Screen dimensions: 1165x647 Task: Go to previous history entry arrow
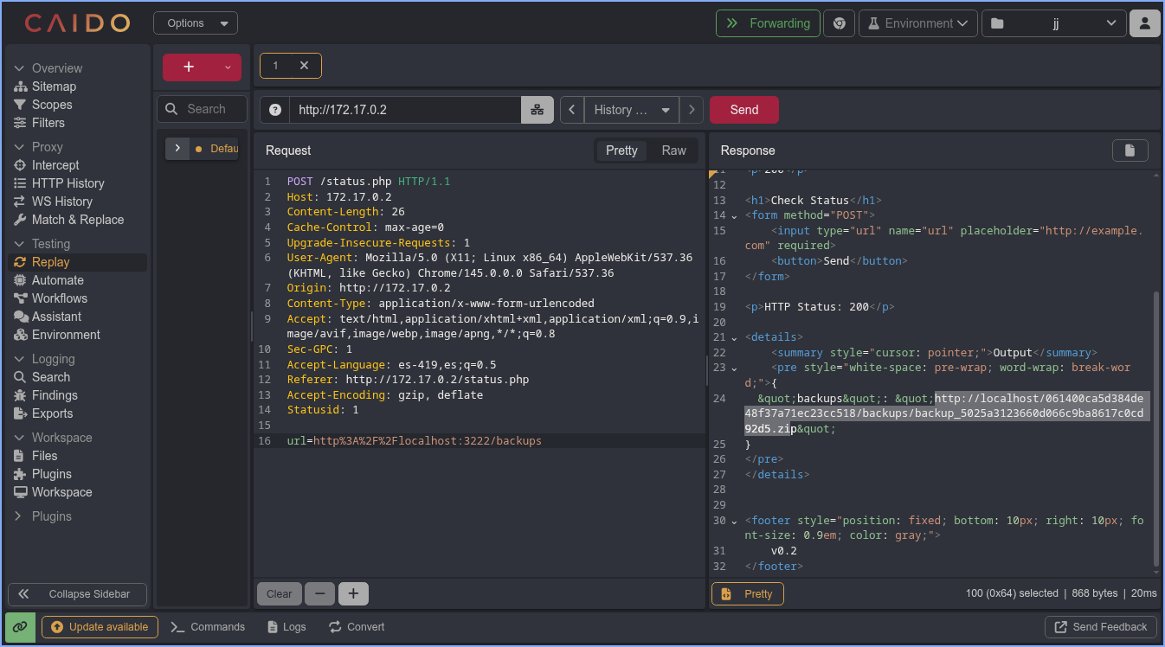click(572, 110)
